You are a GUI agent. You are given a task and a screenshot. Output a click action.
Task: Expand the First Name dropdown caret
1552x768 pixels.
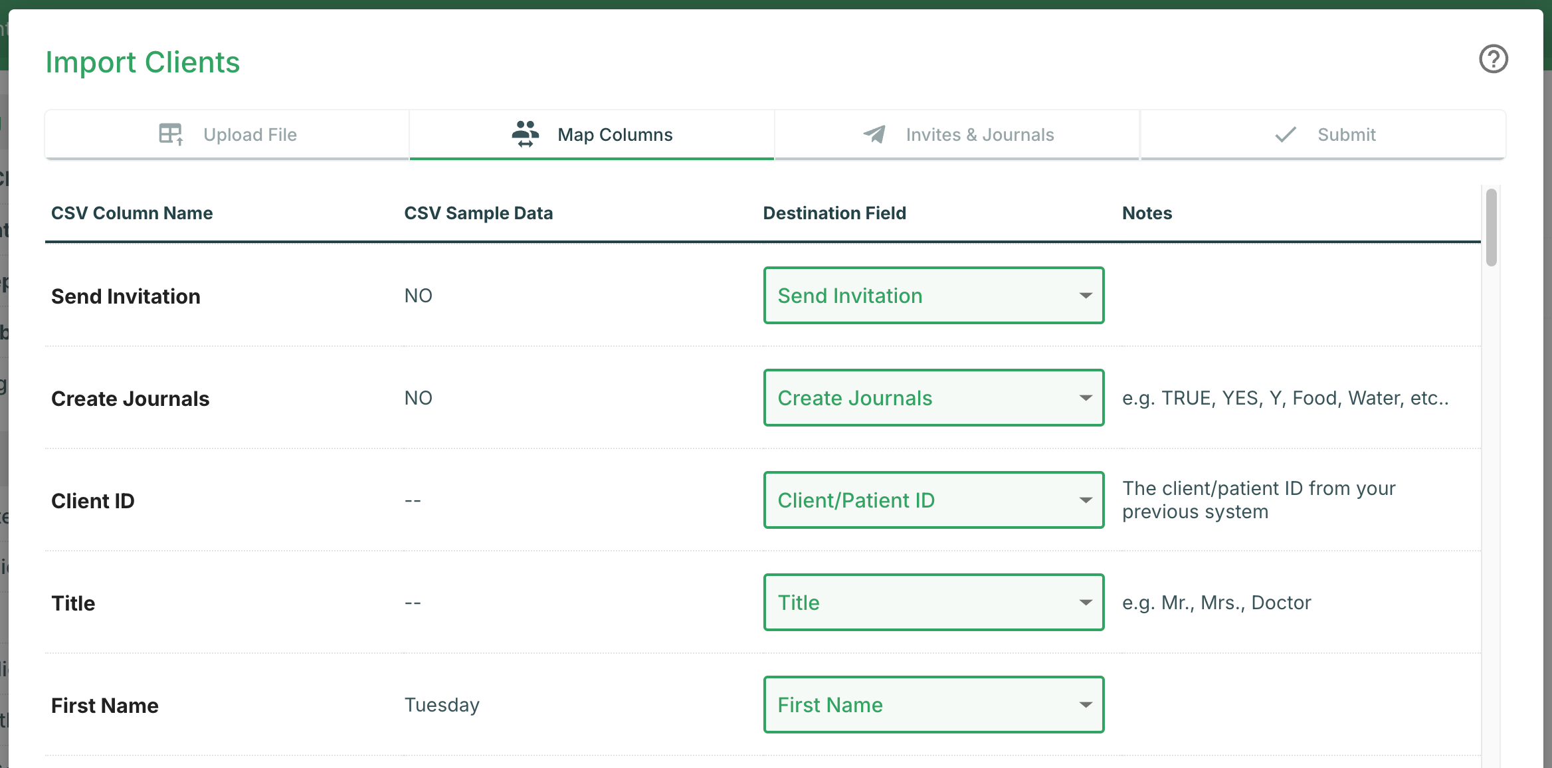point(1086,704)
